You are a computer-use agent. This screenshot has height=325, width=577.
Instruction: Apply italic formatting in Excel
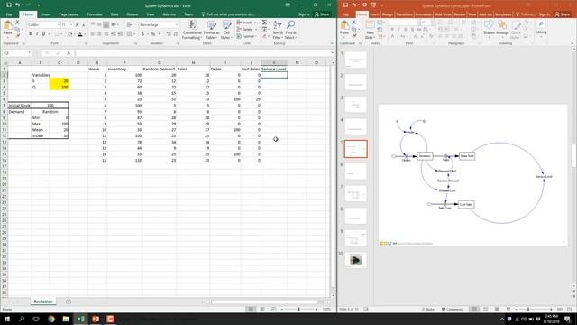(x=37, y=34)
